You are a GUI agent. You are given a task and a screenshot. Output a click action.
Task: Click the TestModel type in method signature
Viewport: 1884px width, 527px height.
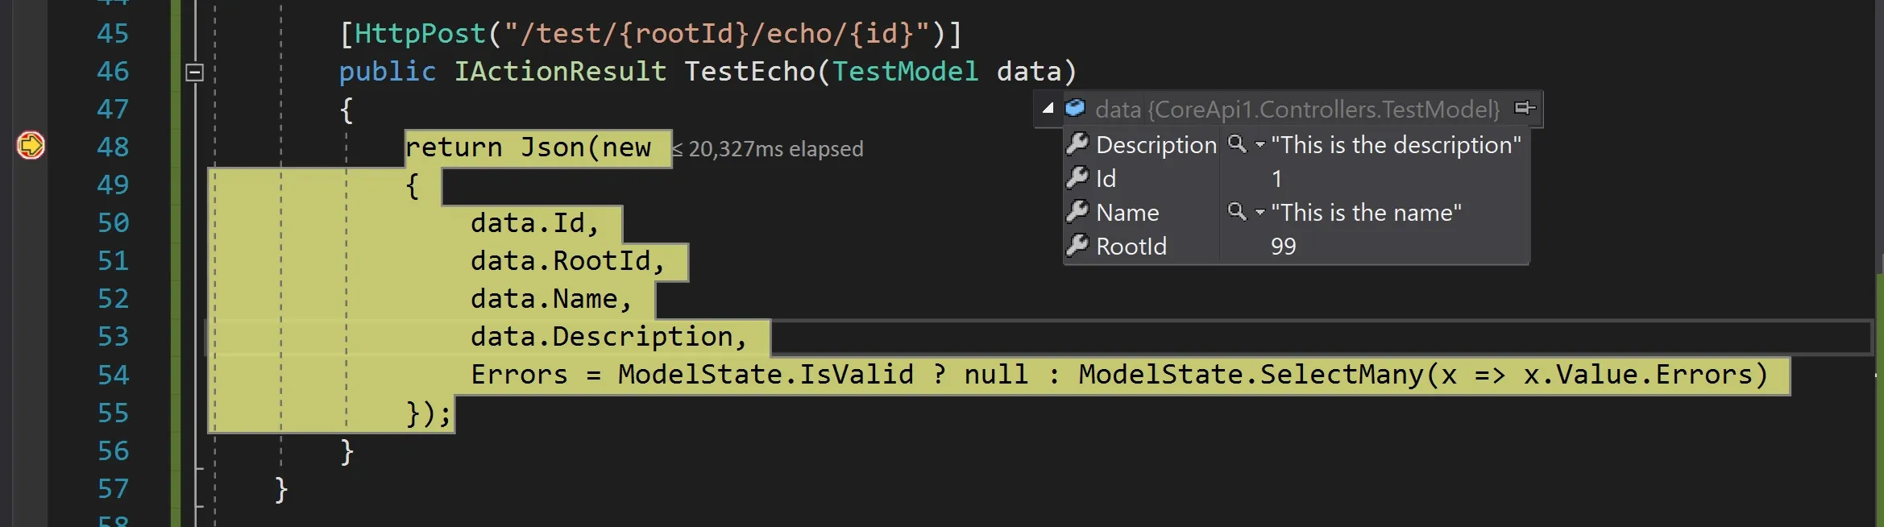pos(905,72)
